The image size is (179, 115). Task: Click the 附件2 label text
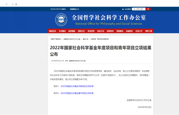point(56,93)
